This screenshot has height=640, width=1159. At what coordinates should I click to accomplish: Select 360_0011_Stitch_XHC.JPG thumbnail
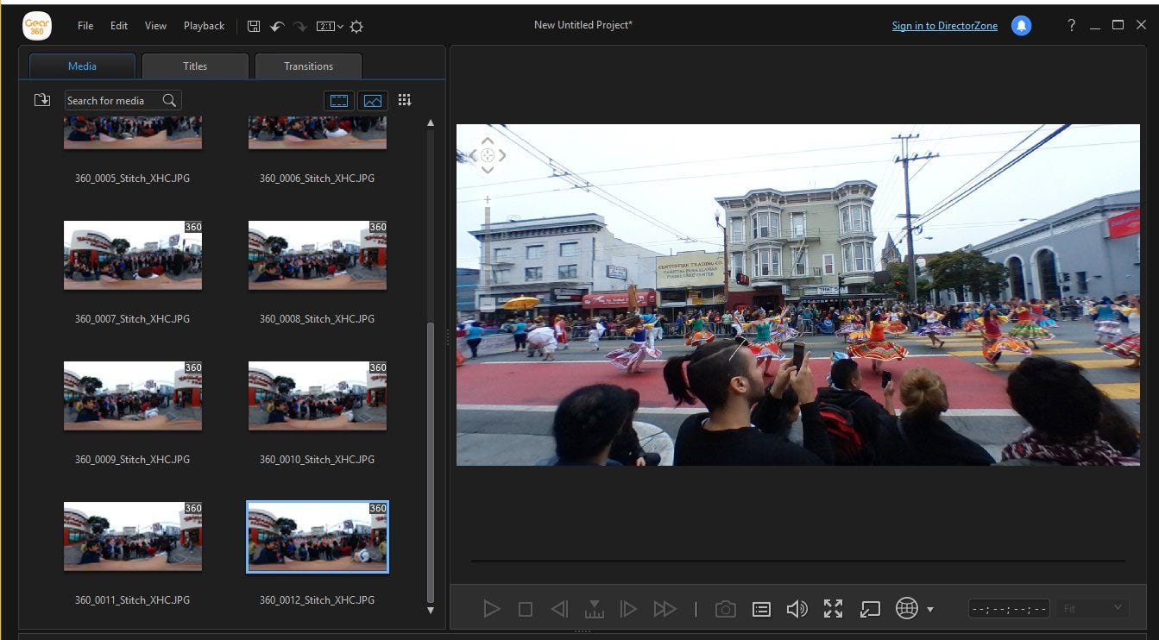[x=133, y=536]
